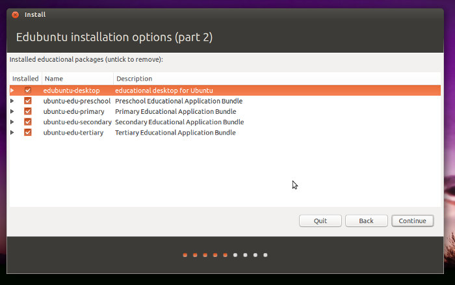Expand the ubuntu-edu-primary disclosure triangle
This screenshot has height=285, width=455.
coord(12,111)
